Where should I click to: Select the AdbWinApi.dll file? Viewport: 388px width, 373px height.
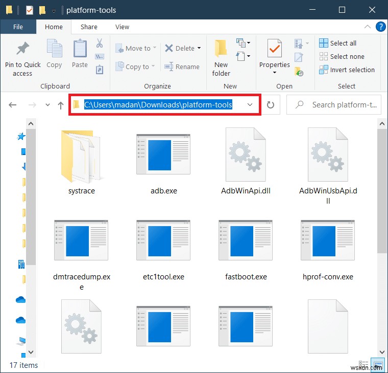246,162
